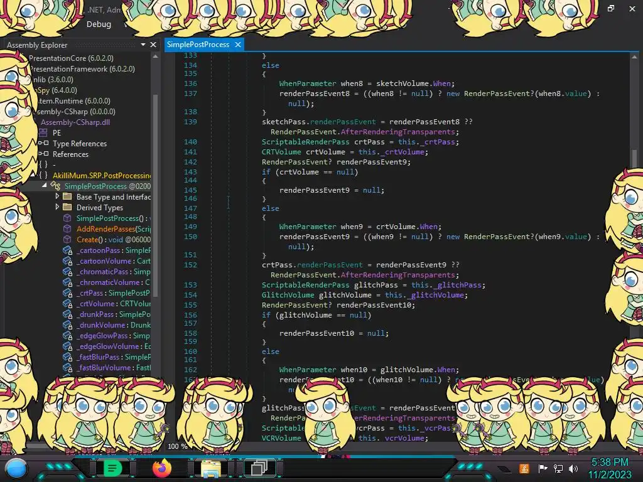Click line number 147 in the gutter
The height and width of the screenshot is (482, 643).
pos(190,208)
